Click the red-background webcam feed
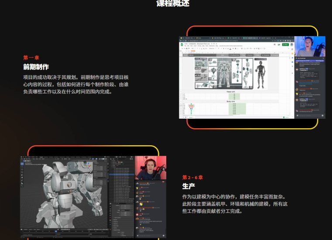Image resolution: width=332 pixels, height=240 pixels. click(151, 168)
